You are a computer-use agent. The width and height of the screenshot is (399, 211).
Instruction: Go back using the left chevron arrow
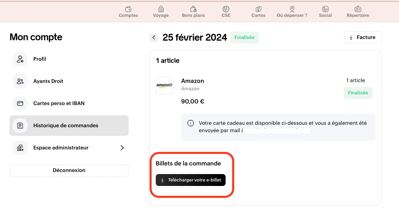(x=154, y=38)
